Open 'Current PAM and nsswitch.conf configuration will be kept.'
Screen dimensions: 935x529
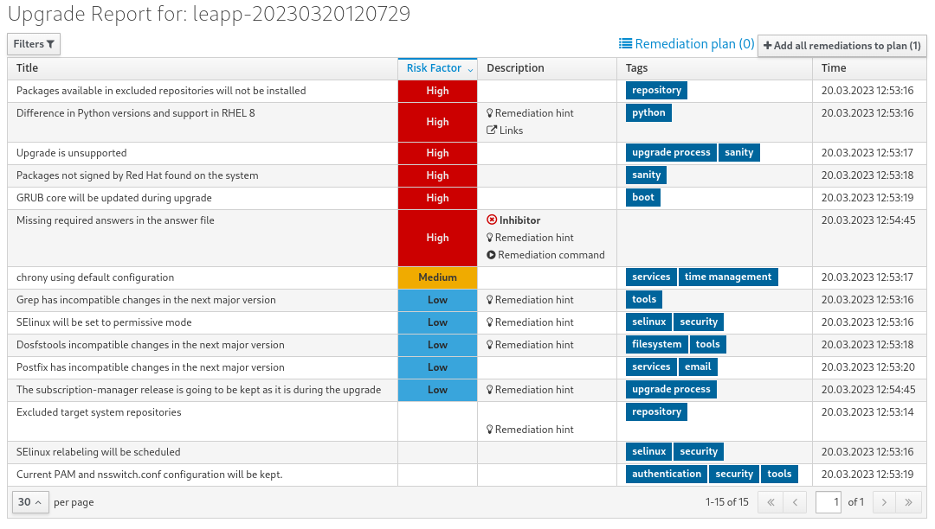150,475
